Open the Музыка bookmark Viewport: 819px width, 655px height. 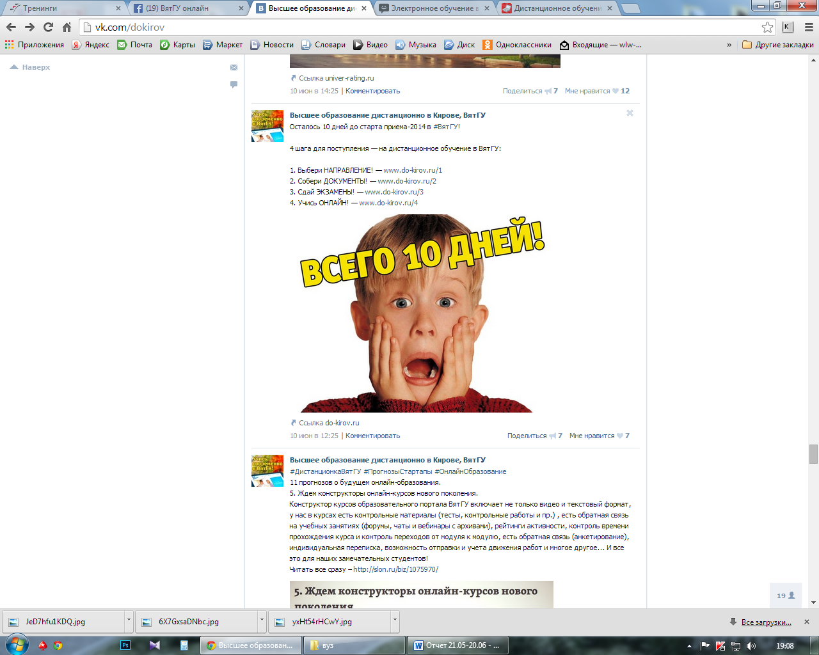pyautogui.click(x=415, y=45)
